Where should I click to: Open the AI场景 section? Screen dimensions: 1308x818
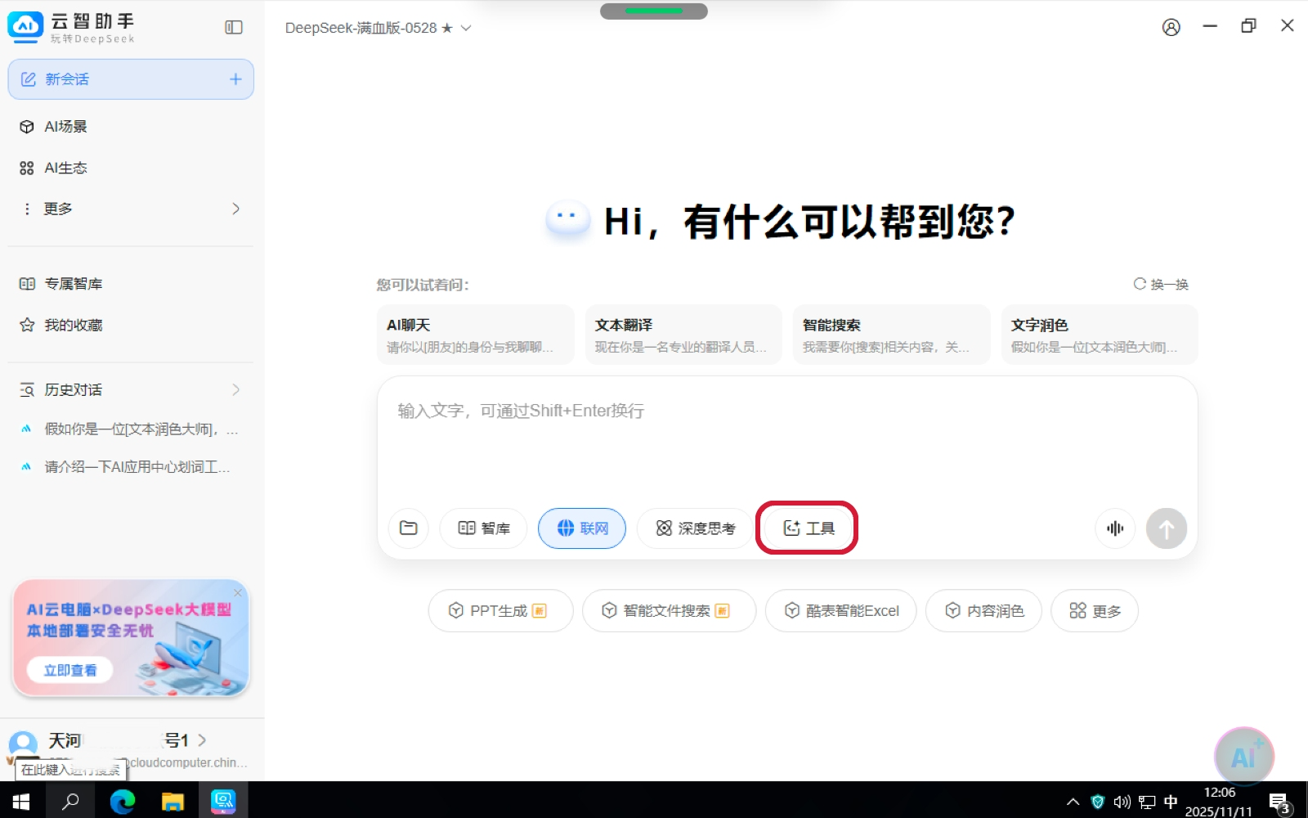point(131,127)
